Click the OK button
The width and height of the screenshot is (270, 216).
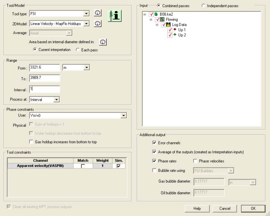[x=253, y=208]
